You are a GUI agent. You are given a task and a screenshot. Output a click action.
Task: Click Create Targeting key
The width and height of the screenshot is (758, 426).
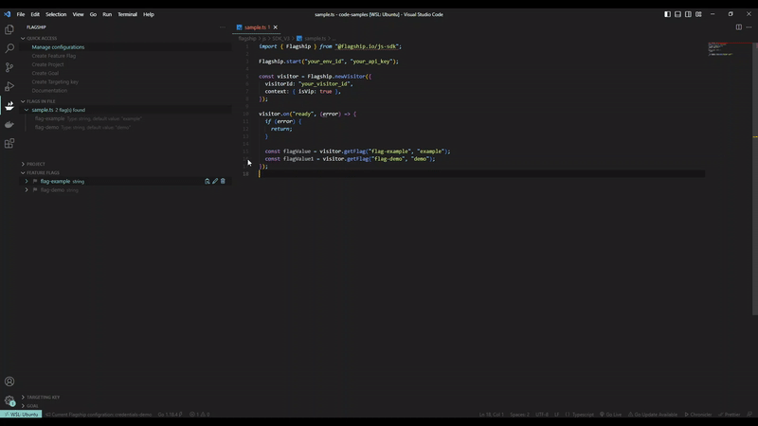55,81
